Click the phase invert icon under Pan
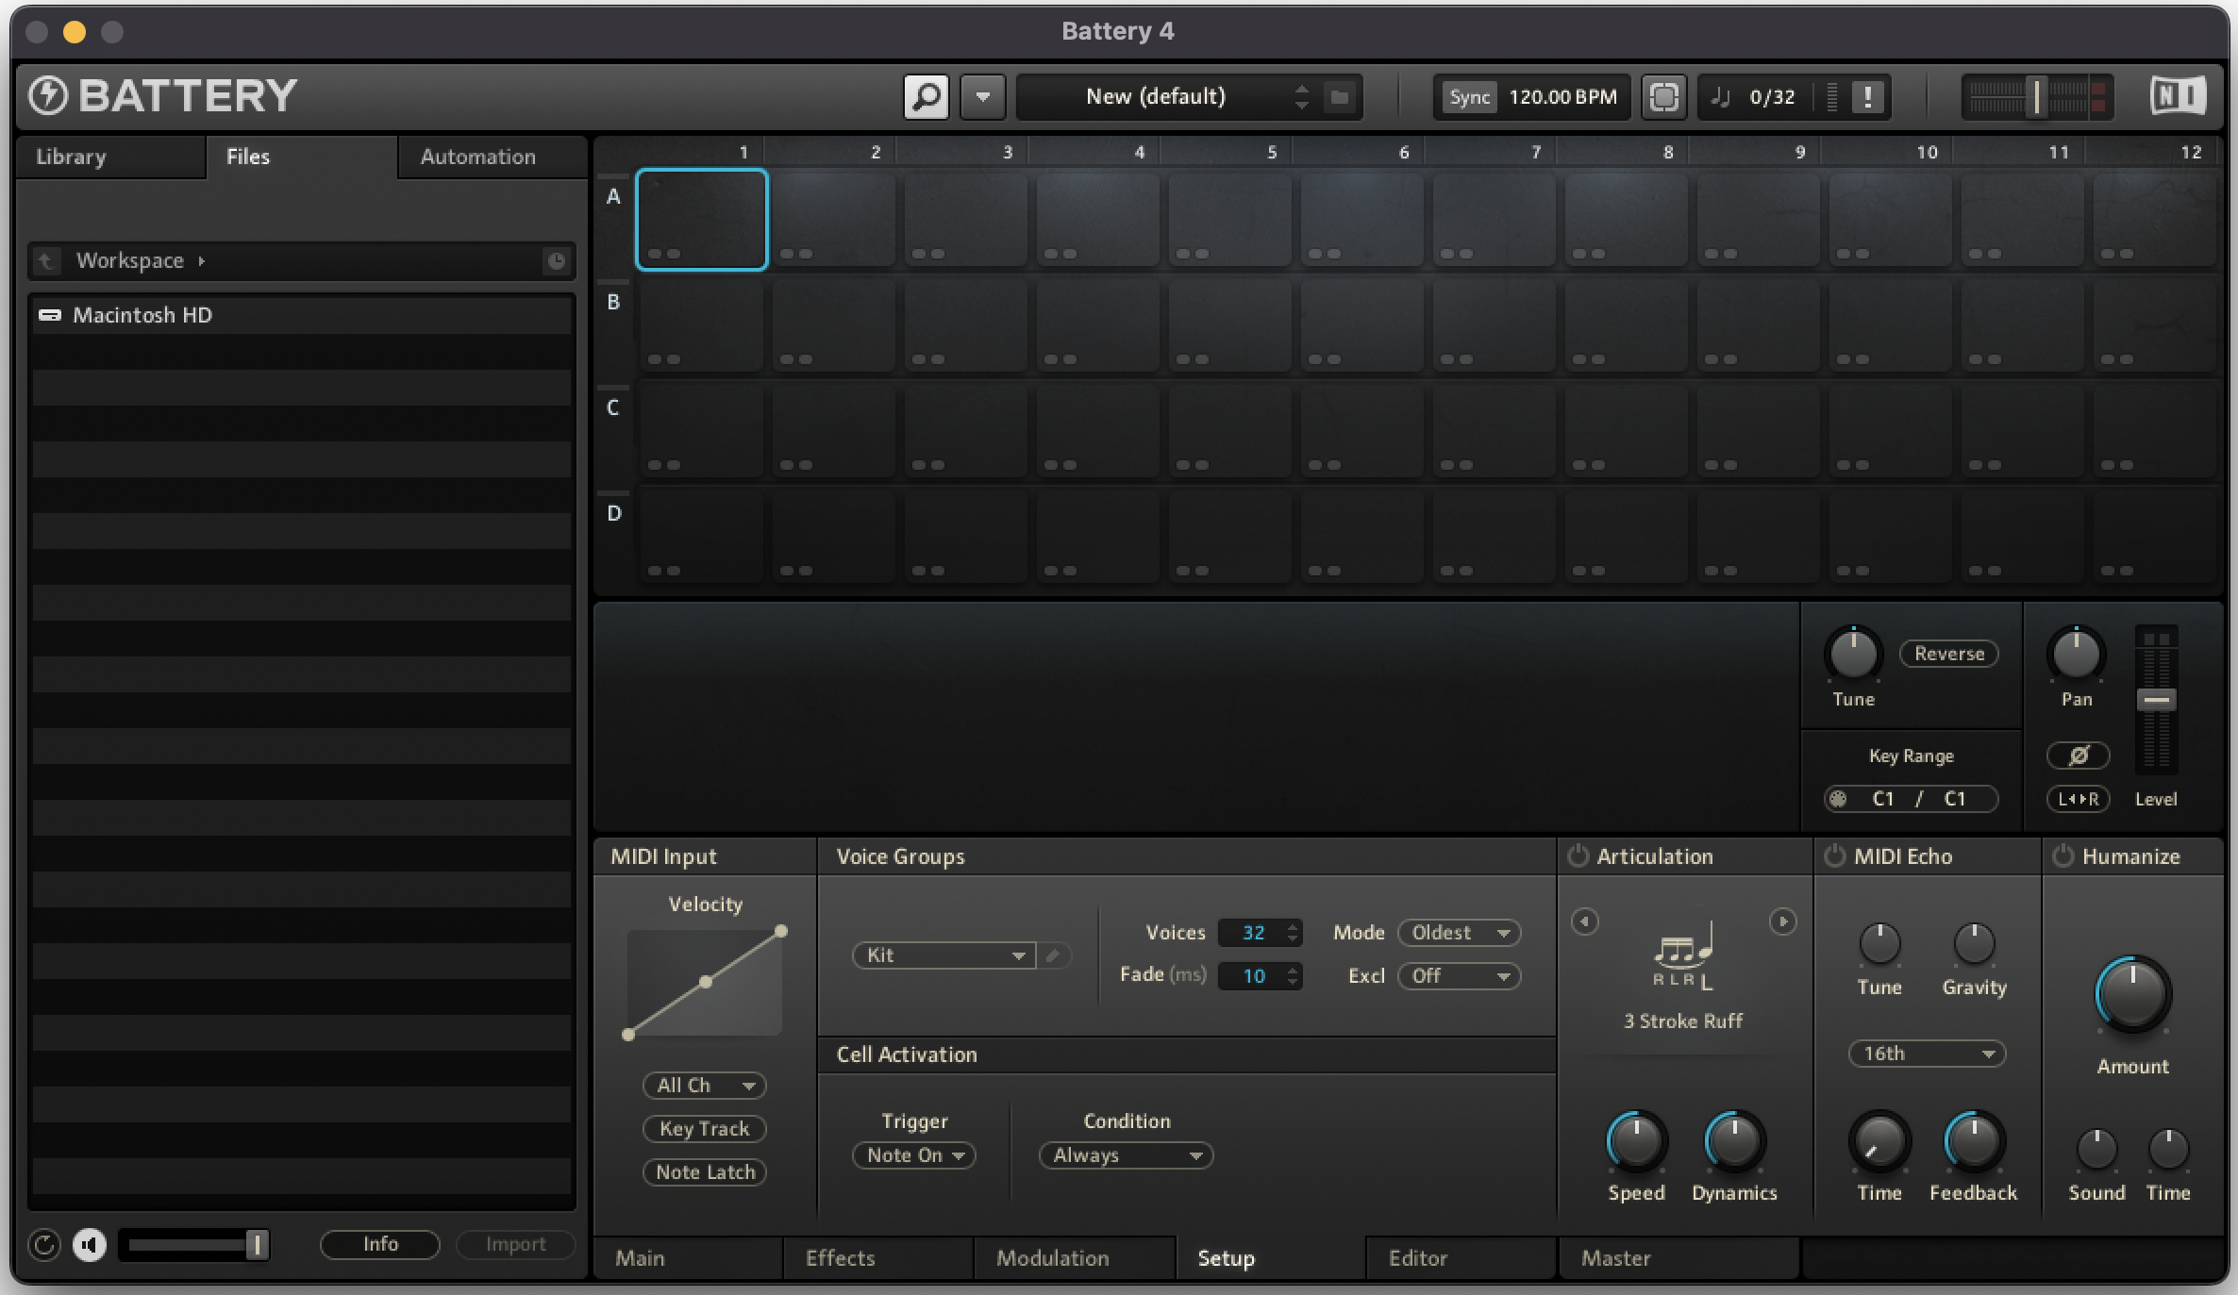The image size is (2238, 1295). 2078,755
